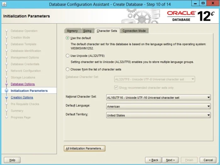Select Initialization Parameters step in sidebar
Image resolution: width=220 pixels, height=165 pixels.
[29, 91]
